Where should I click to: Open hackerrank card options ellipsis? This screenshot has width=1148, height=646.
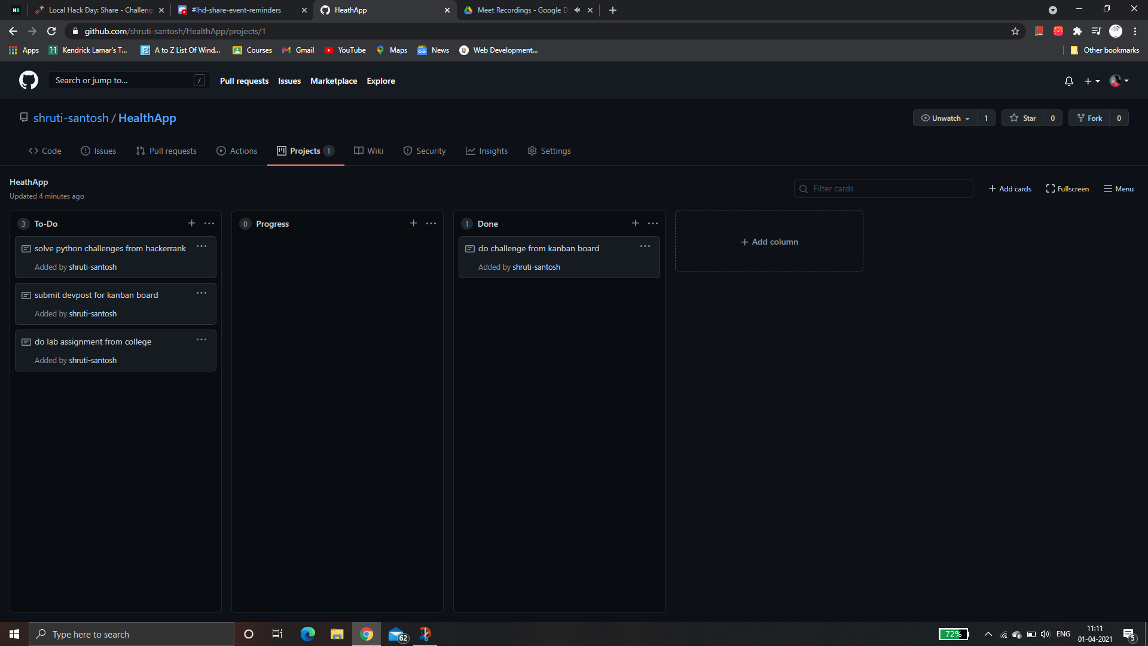tap(201, 246)
